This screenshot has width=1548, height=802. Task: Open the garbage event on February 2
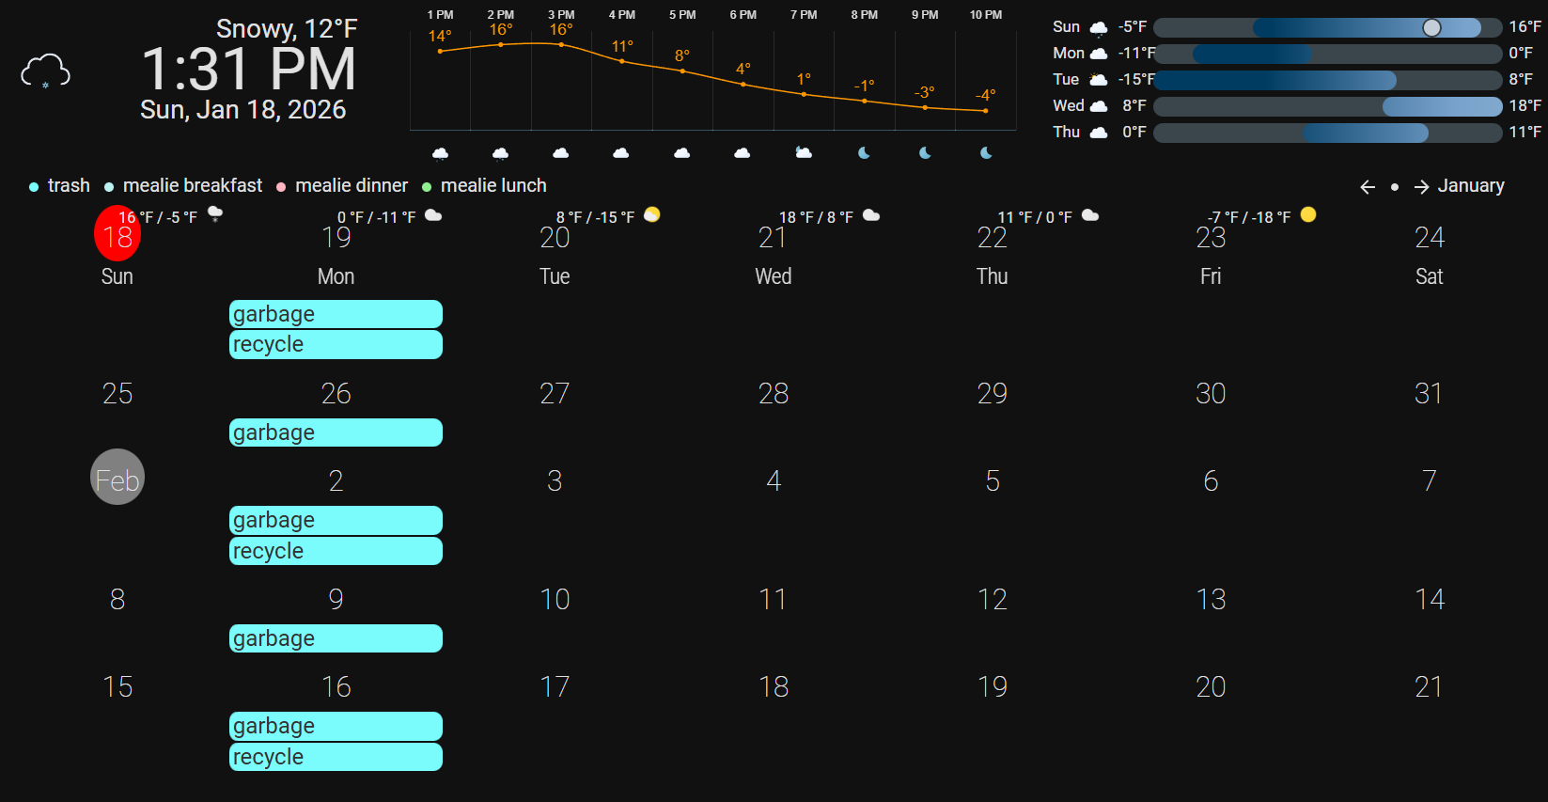(336, 520)
